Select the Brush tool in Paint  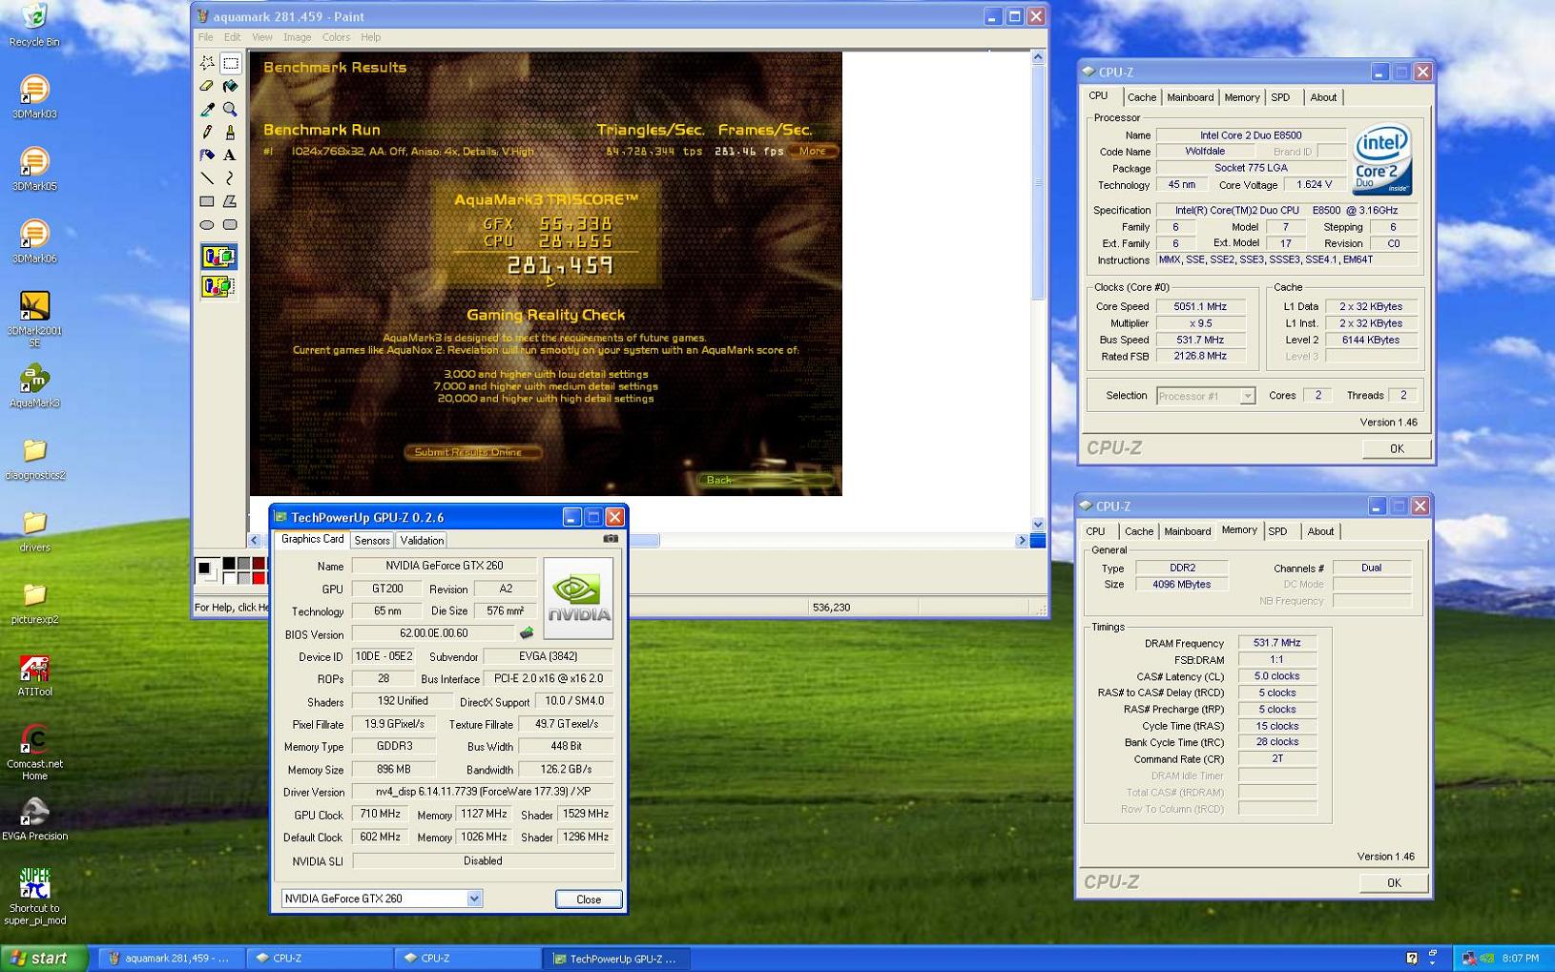pos(230,132)
